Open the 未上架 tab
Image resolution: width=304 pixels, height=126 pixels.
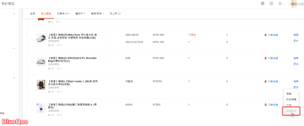[x=115, y=14]
